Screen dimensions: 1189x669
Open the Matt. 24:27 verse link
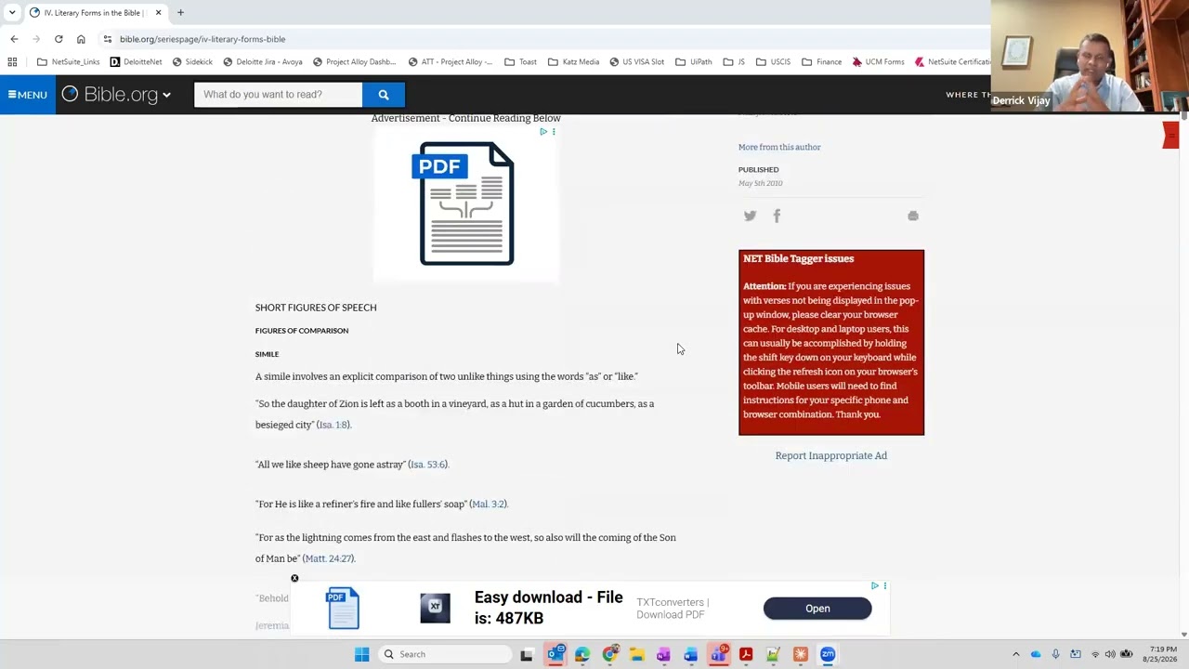329,558
